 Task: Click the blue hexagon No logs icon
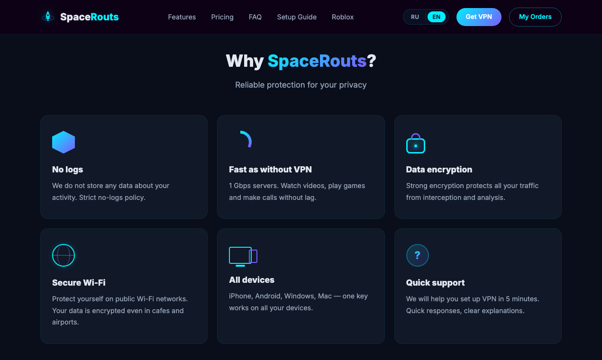64,142
